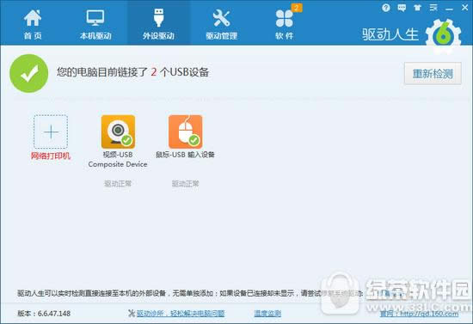The width and height of the screenshot is (473, 324).
Task: Click 驱动正常 under the mouse device
Action: [185, 184]
